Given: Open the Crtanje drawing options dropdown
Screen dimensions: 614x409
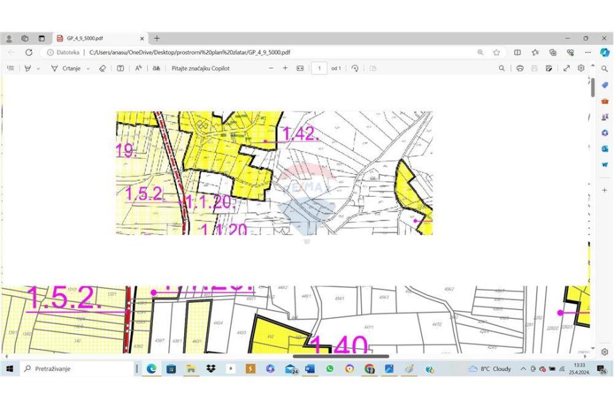Looking at the screenshot, I should (x=88, y=68).
